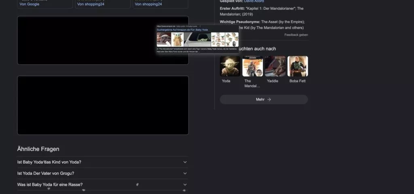Open the Yaddle thumbnail image
414x194 pixels.
pos(275,66)
